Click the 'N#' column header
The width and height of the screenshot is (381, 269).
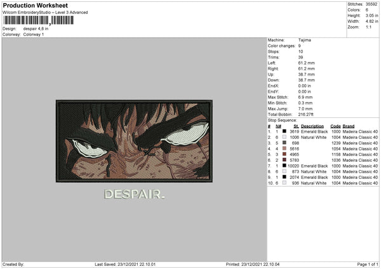tap(279, 126)
